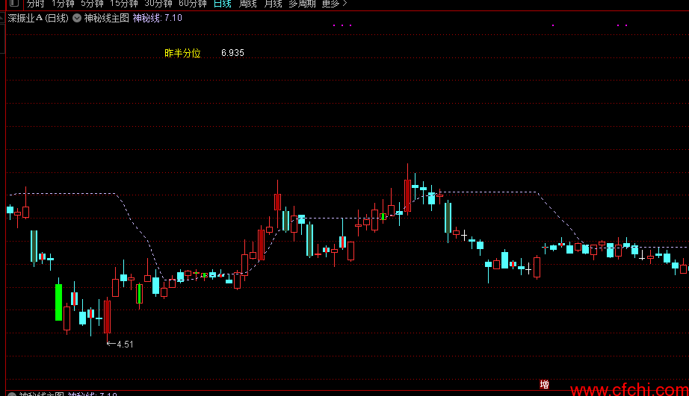Image resolution: width=689 pixels, height=396 pixels.
Task: Click the 昨半分位 yellow label
Action: click(182, 53)
